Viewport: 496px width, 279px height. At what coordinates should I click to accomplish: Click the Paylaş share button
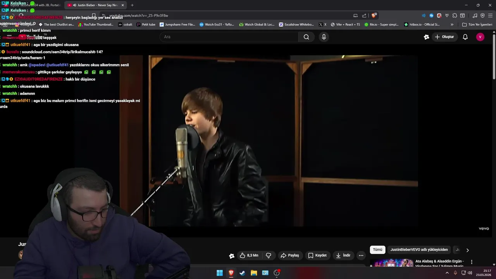pos(290,255)
